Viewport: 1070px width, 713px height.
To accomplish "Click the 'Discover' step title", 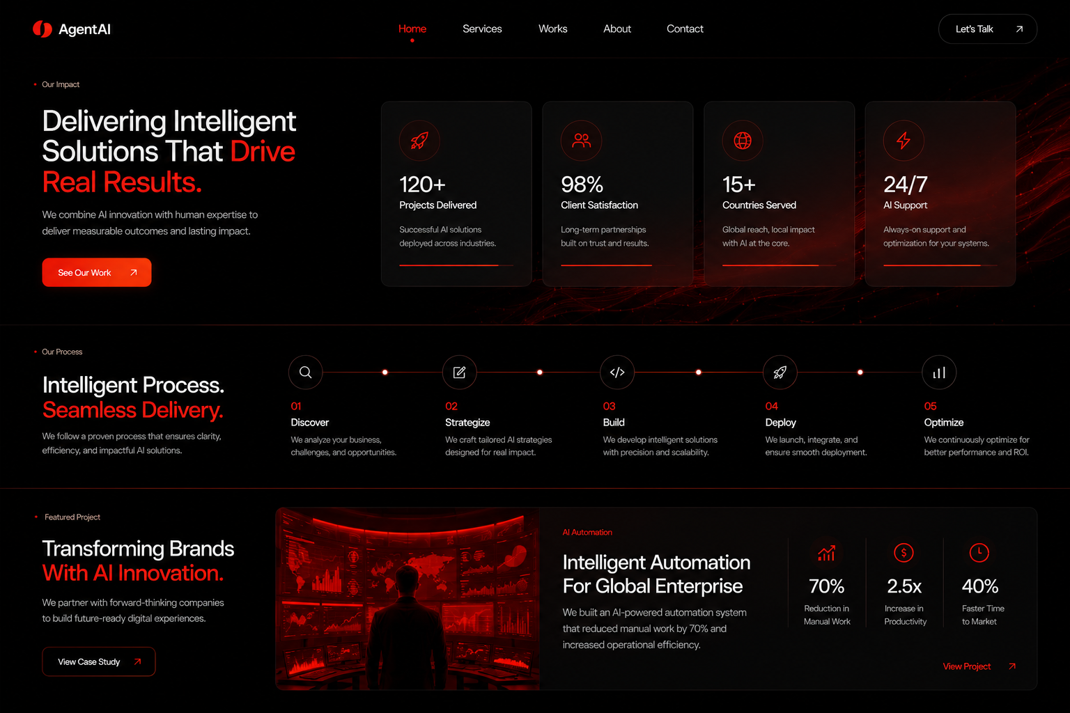I will click(309, 423).
